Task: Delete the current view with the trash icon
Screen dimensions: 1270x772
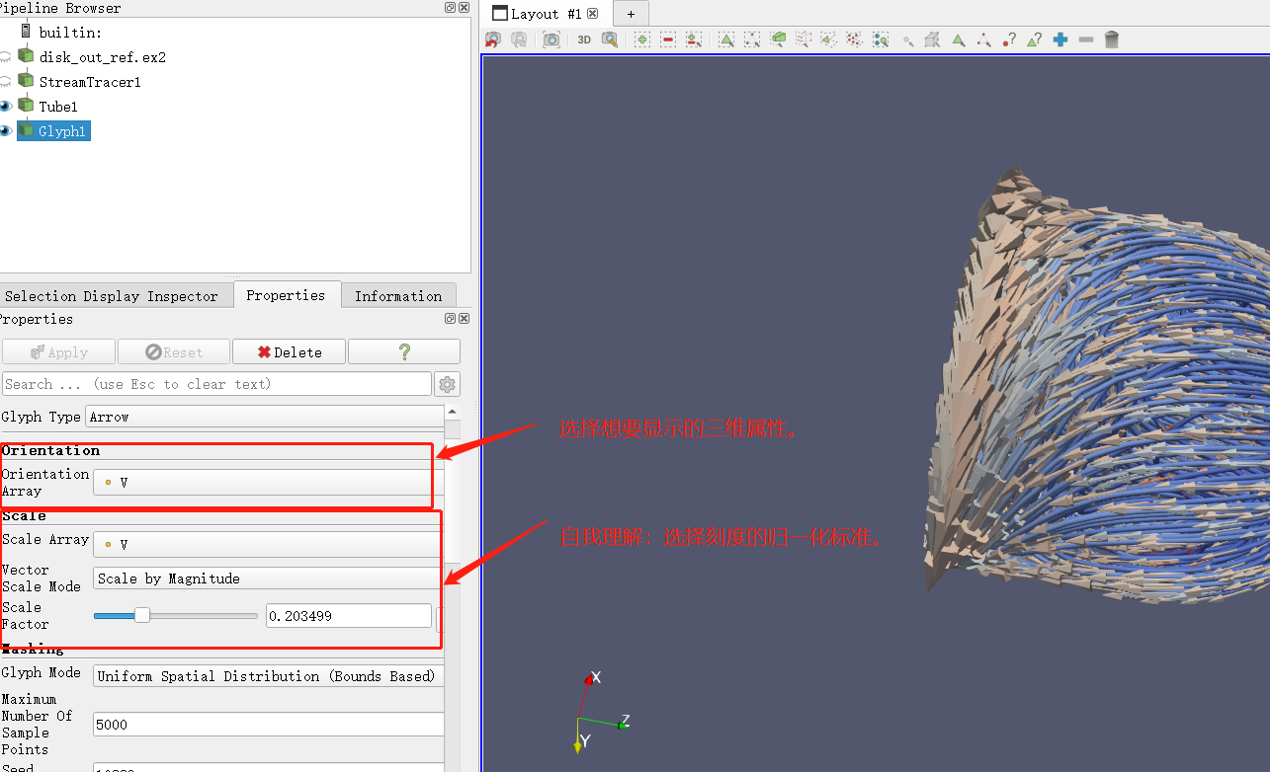Action: [x=1111, y=39]
